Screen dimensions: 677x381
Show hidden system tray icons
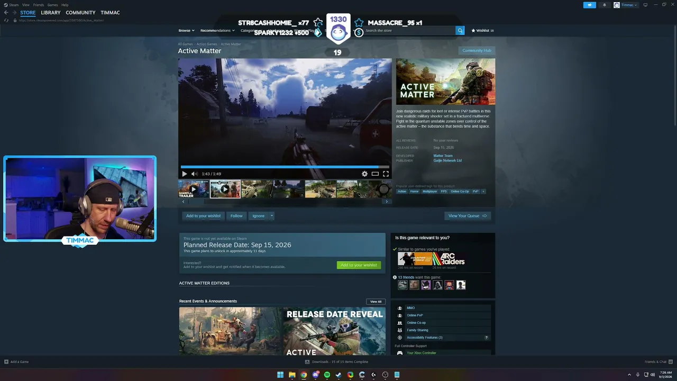coord(629,375)
